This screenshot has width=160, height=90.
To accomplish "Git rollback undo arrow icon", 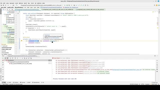I will click(87, 5).
